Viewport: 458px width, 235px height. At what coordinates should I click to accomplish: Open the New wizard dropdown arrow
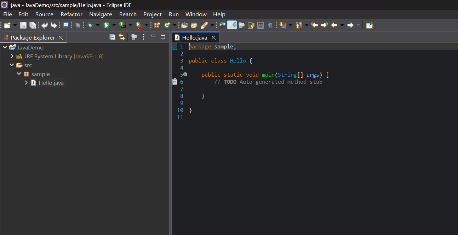(15, 25)
